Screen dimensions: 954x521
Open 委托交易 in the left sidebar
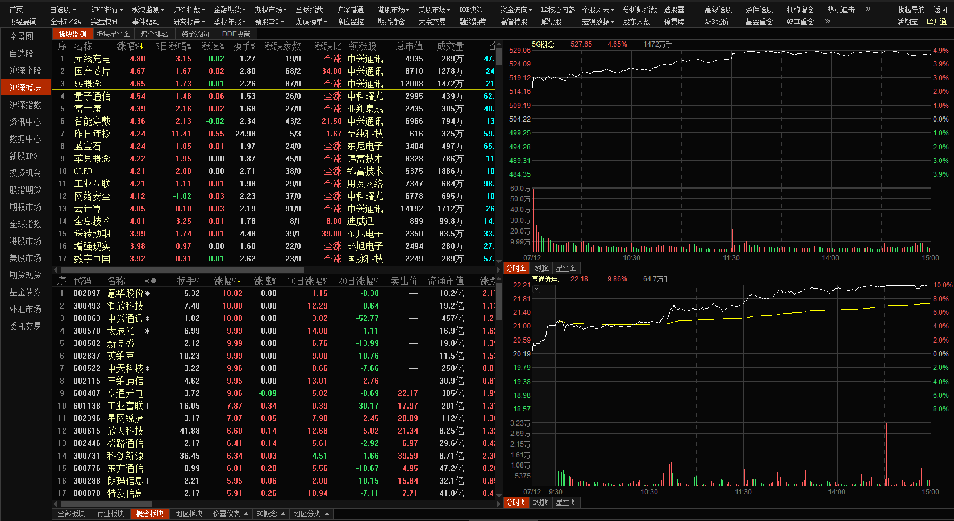click(26, 326)
